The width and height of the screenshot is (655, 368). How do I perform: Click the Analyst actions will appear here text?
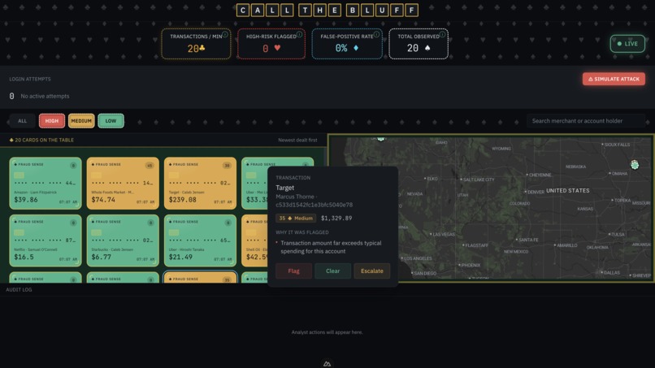pos(327,332)
